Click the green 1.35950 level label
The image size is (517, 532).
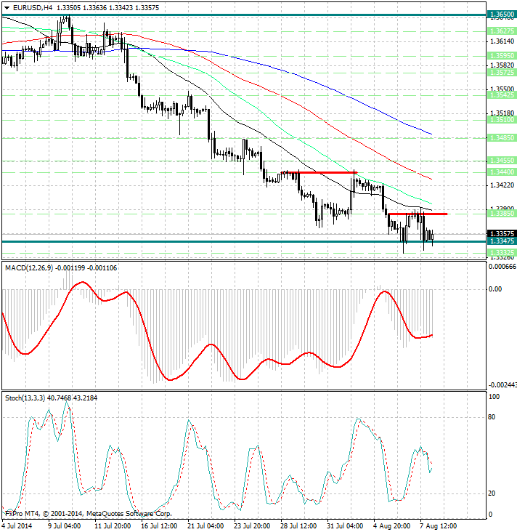coord(502,55)
